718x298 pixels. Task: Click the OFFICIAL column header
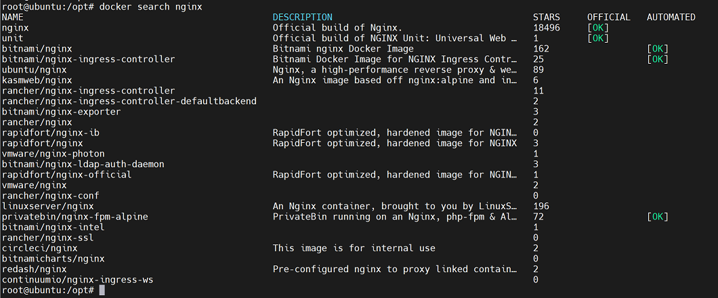tap(608, 17)
